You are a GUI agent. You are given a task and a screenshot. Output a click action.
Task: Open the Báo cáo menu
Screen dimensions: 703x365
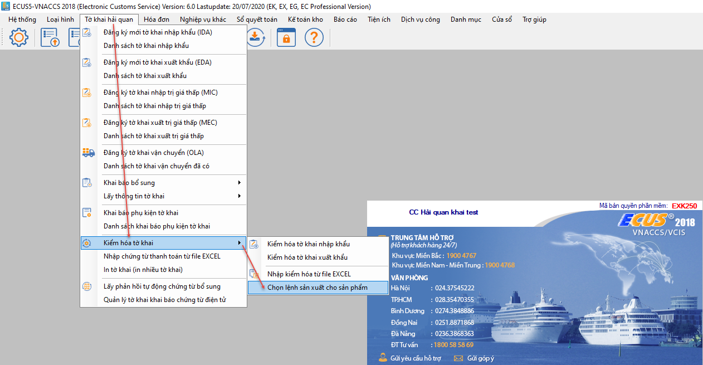tap(345, 20)
